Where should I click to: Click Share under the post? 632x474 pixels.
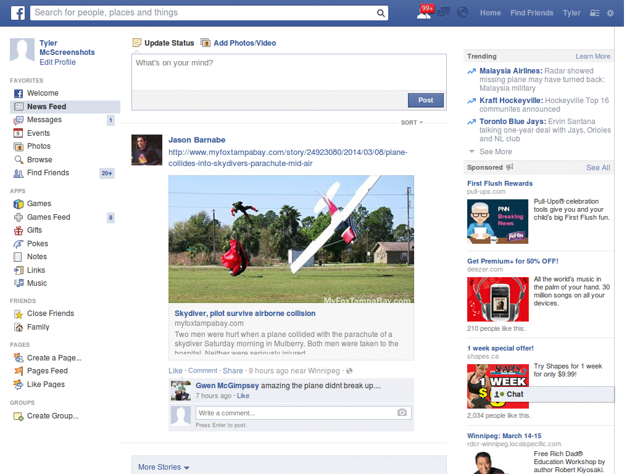[x=233, y=371]
